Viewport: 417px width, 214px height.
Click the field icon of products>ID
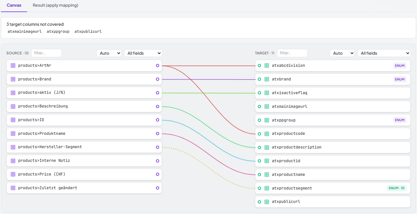13,120
